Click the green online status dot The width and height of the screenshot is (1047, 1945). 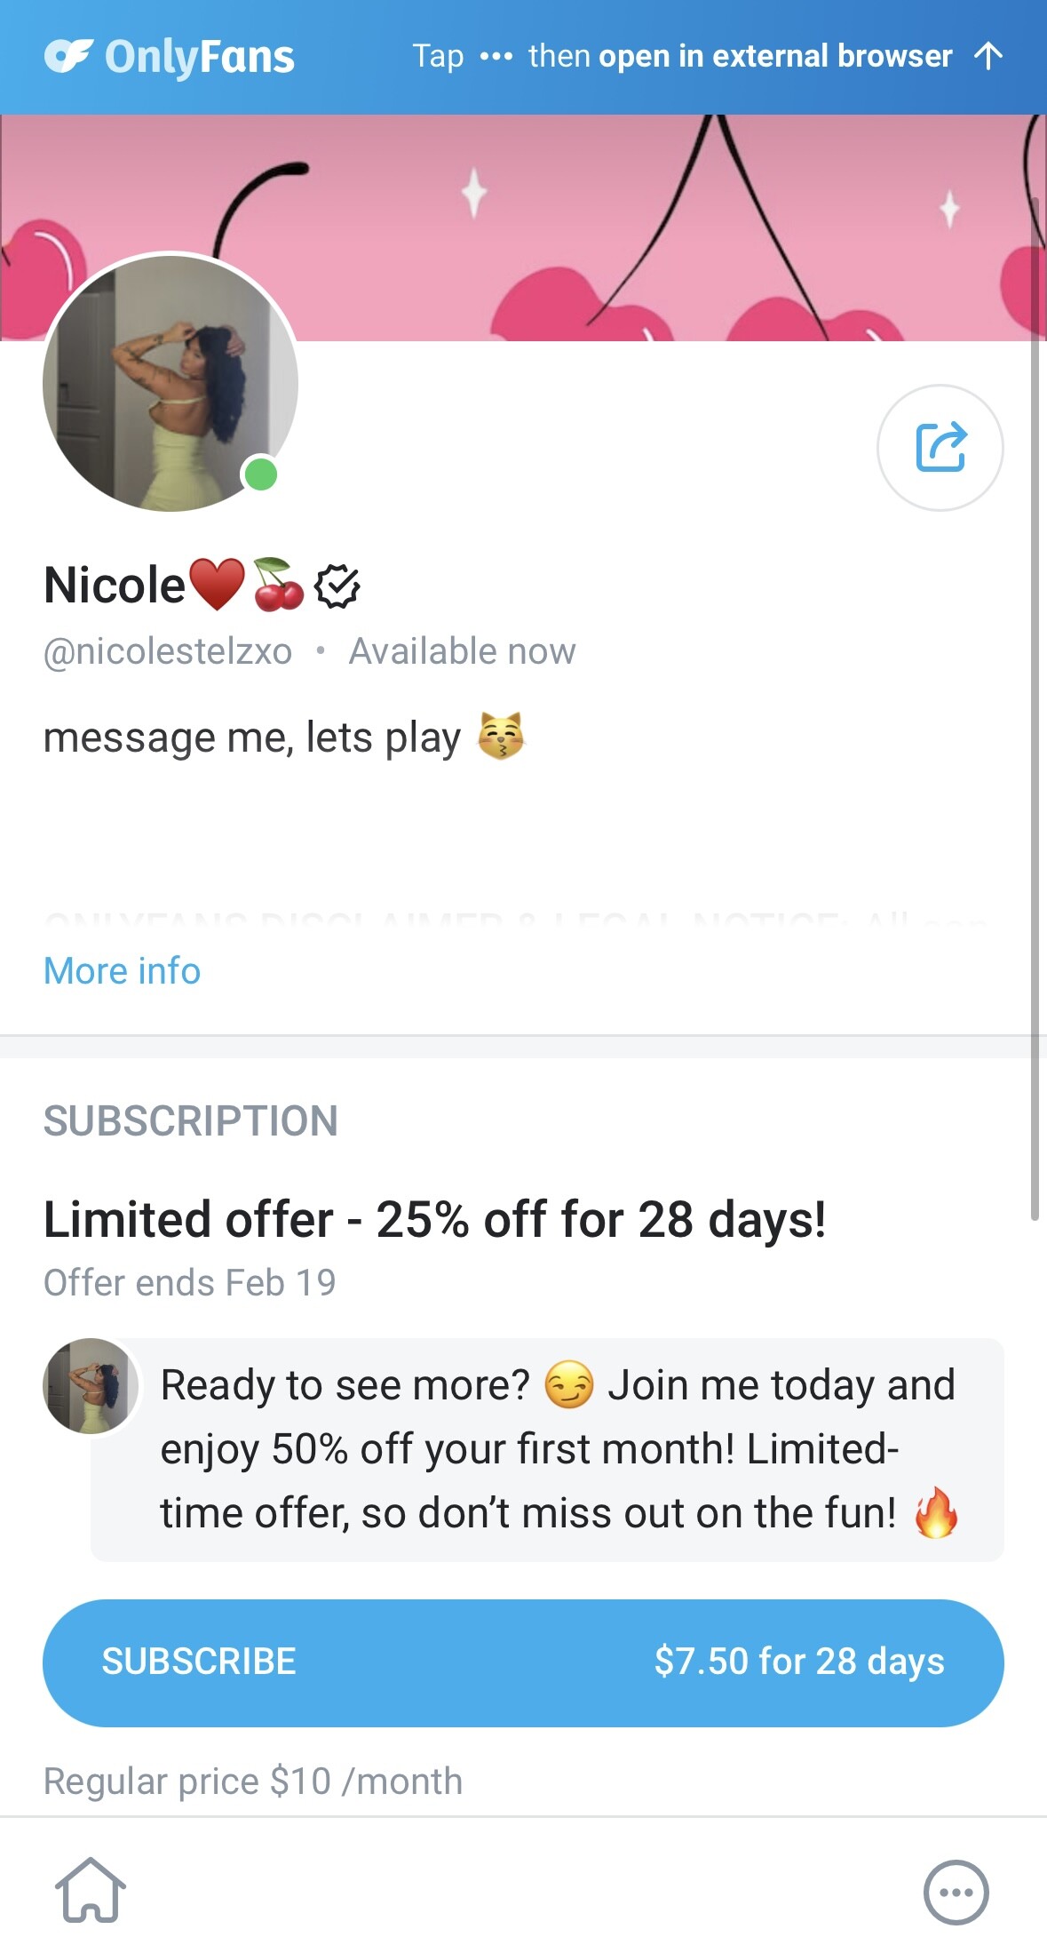[x=261, y=474]
